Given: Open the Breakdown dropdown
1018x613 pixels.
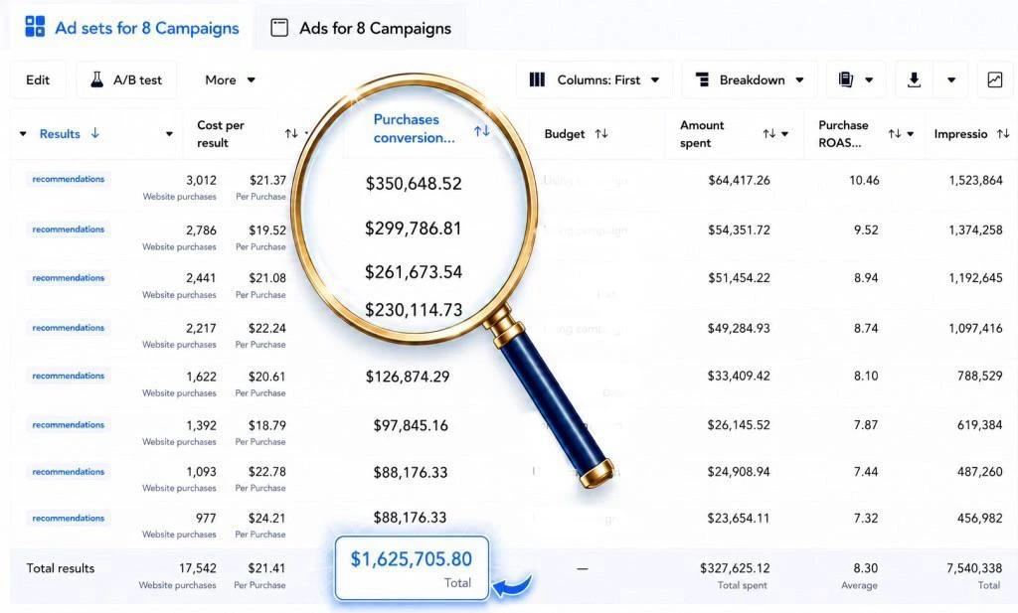Looking at the screenshot, I should pos(750,79).
